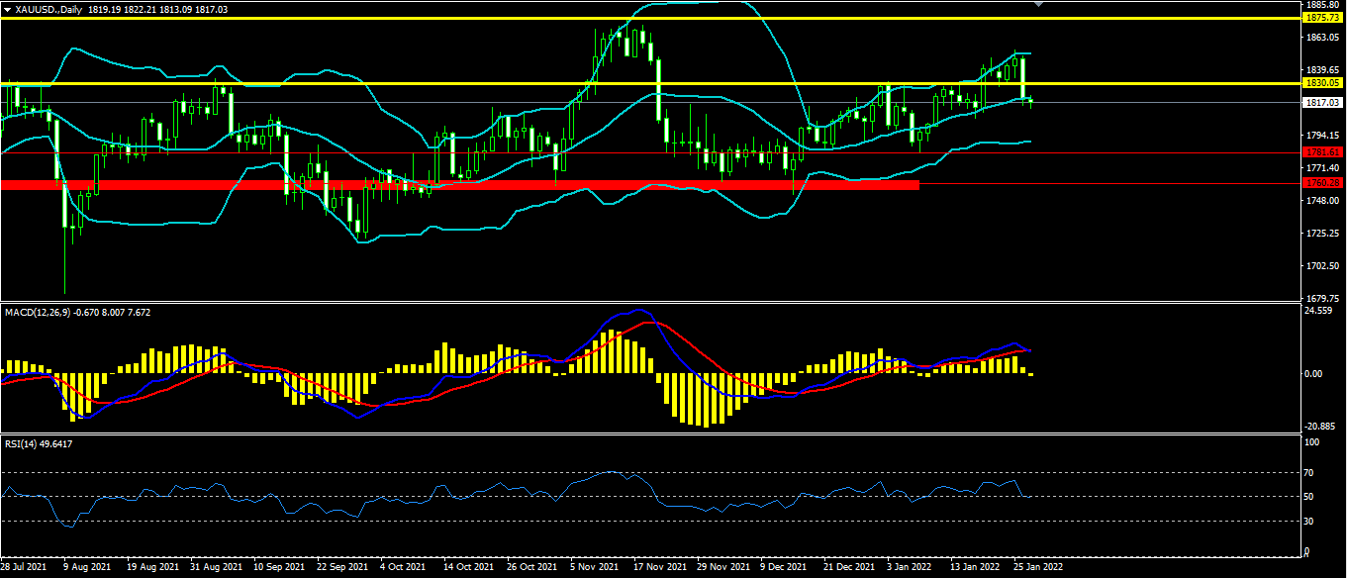Screen dimensions: 1347x578
Task: Click the 3 Jan 2022 date label
Action: point(907,568)
